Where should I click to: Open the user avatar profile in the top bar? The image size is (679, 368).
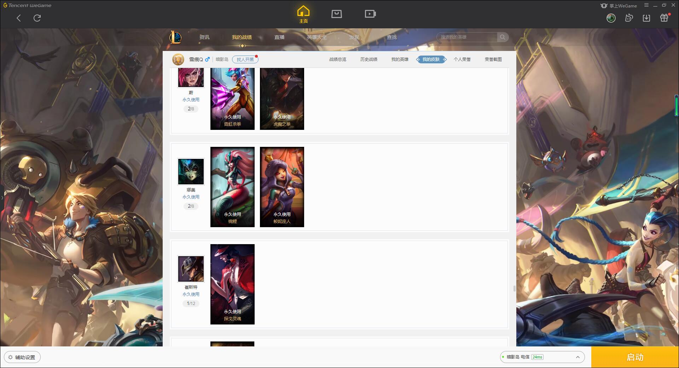(x=611, y=18)
